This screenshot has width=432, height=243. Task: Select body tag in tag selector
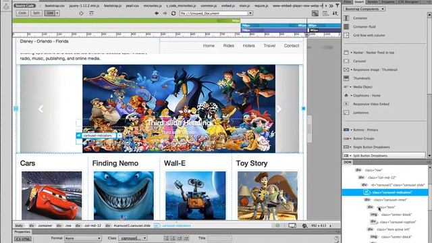(x=19, y=225)
